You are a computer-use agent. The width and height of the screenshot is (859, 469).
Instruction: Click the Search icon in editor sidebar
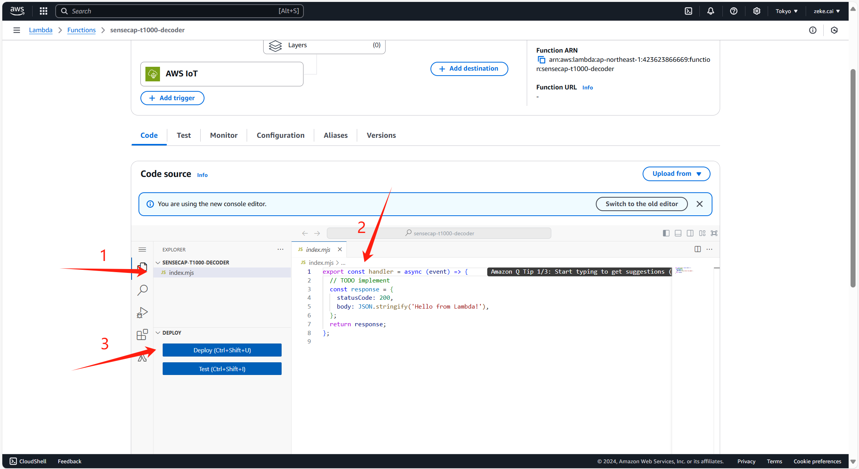(143, 291)
